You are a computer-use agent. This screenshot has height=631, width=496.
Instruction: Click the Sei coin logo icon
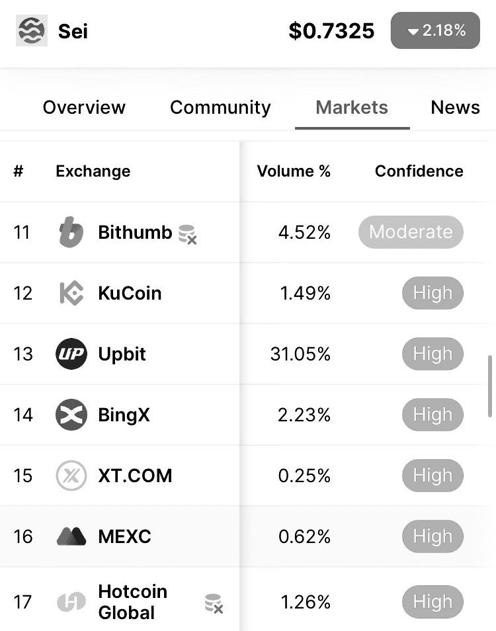pyautogui.click(x=31, y=30)
